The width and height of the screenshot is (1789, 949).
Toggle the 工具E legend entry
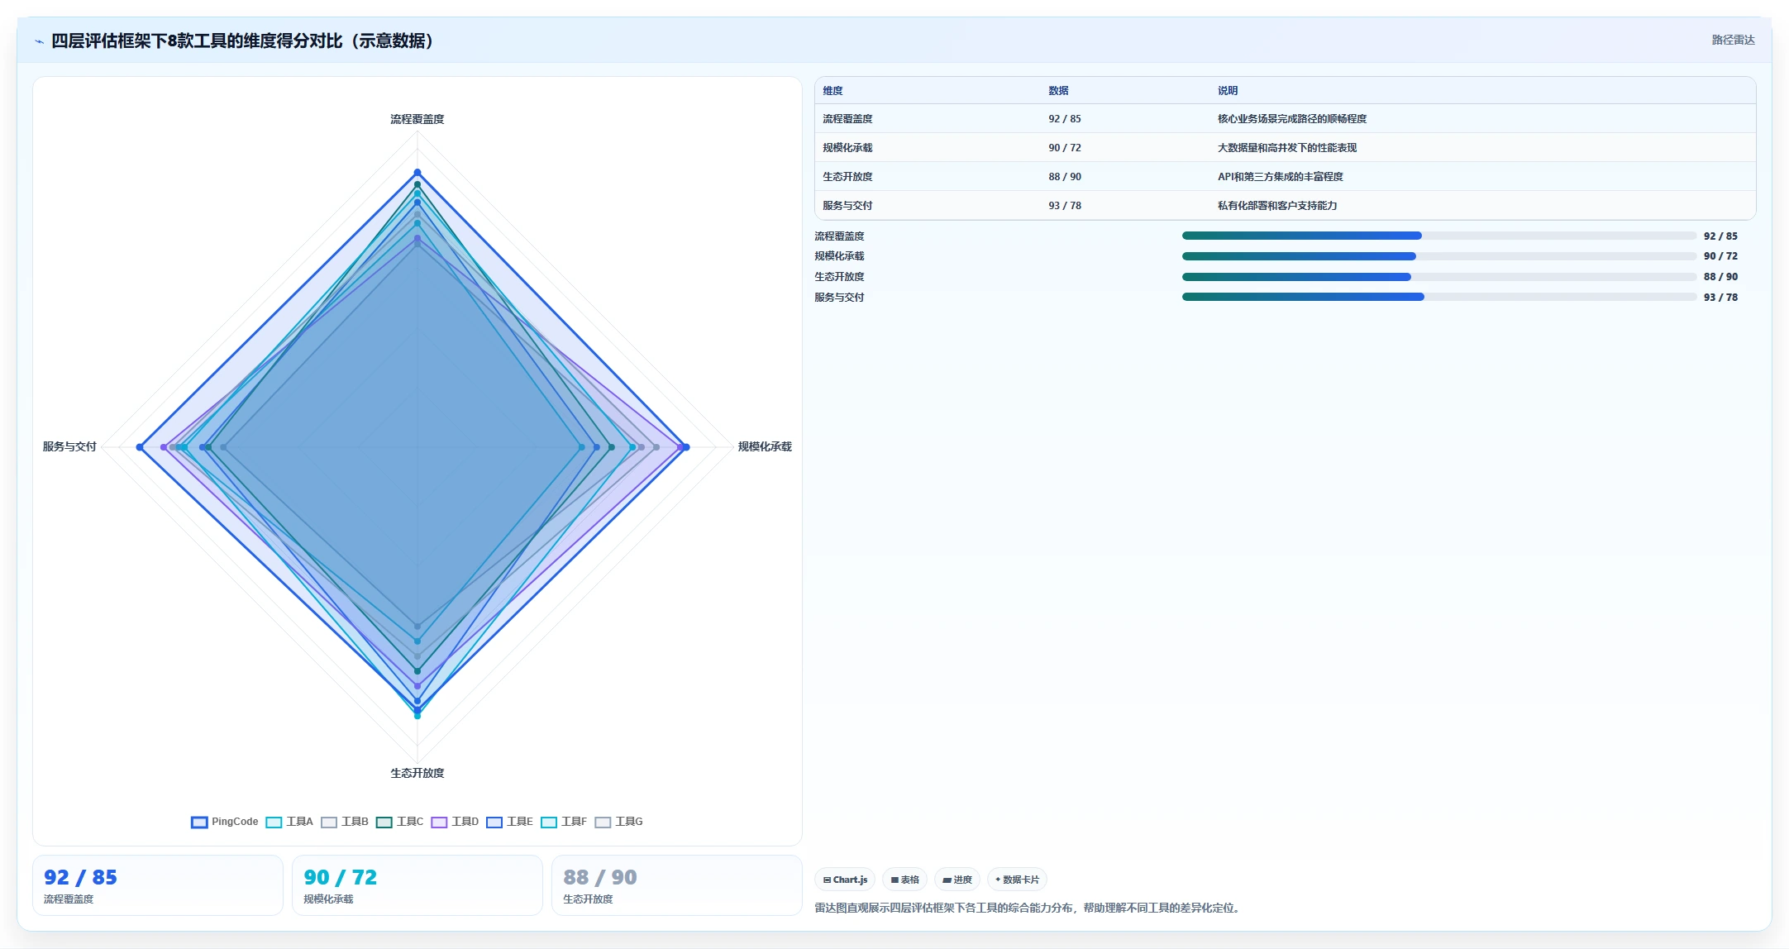click(x=509, y=822)
